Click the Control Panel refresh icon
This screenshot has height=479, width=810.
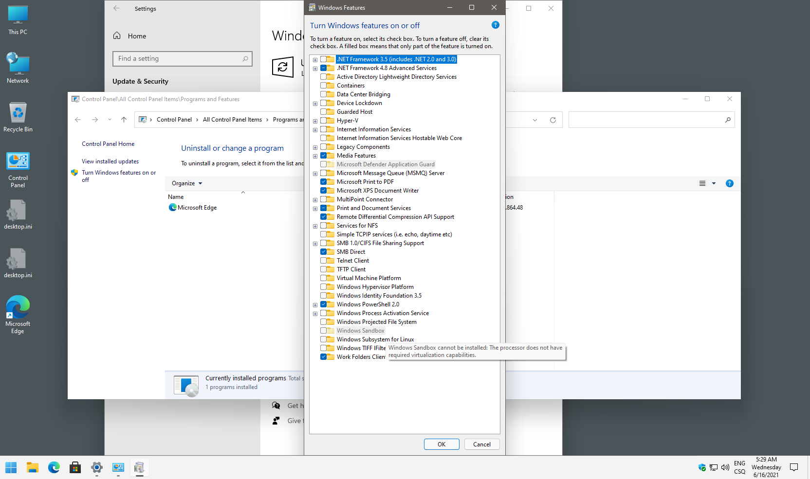point(552,120)
